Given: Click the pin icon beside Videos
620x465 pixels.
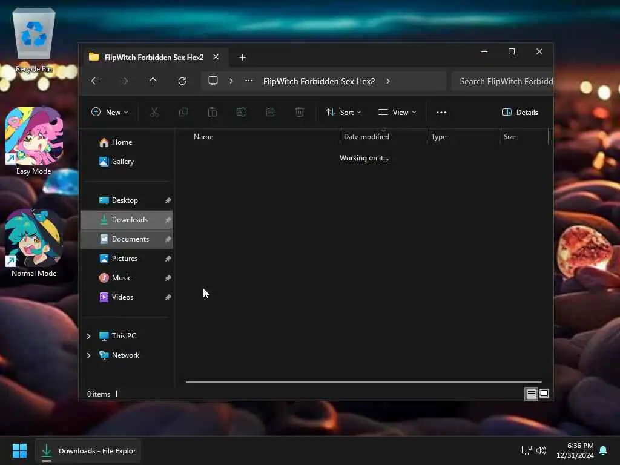Looking at the screenshot, I should 168,297.
